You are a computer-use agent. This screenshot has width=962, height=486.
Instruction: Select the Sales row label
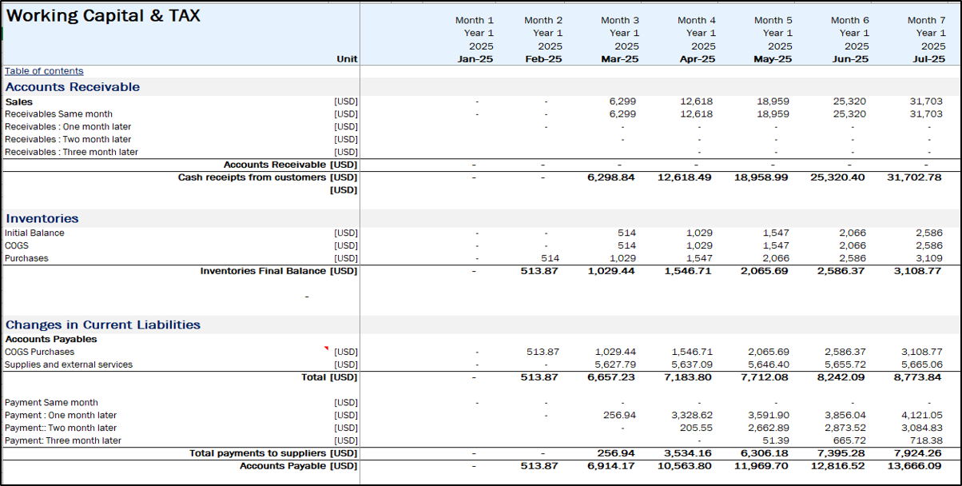(x=19, y=102)
